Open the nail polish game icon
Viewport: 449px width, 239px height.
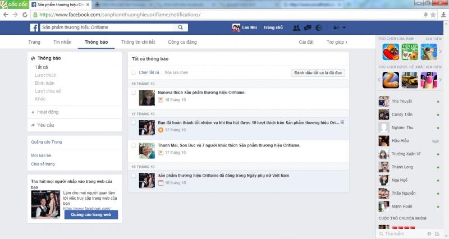[x=429, y=80]
